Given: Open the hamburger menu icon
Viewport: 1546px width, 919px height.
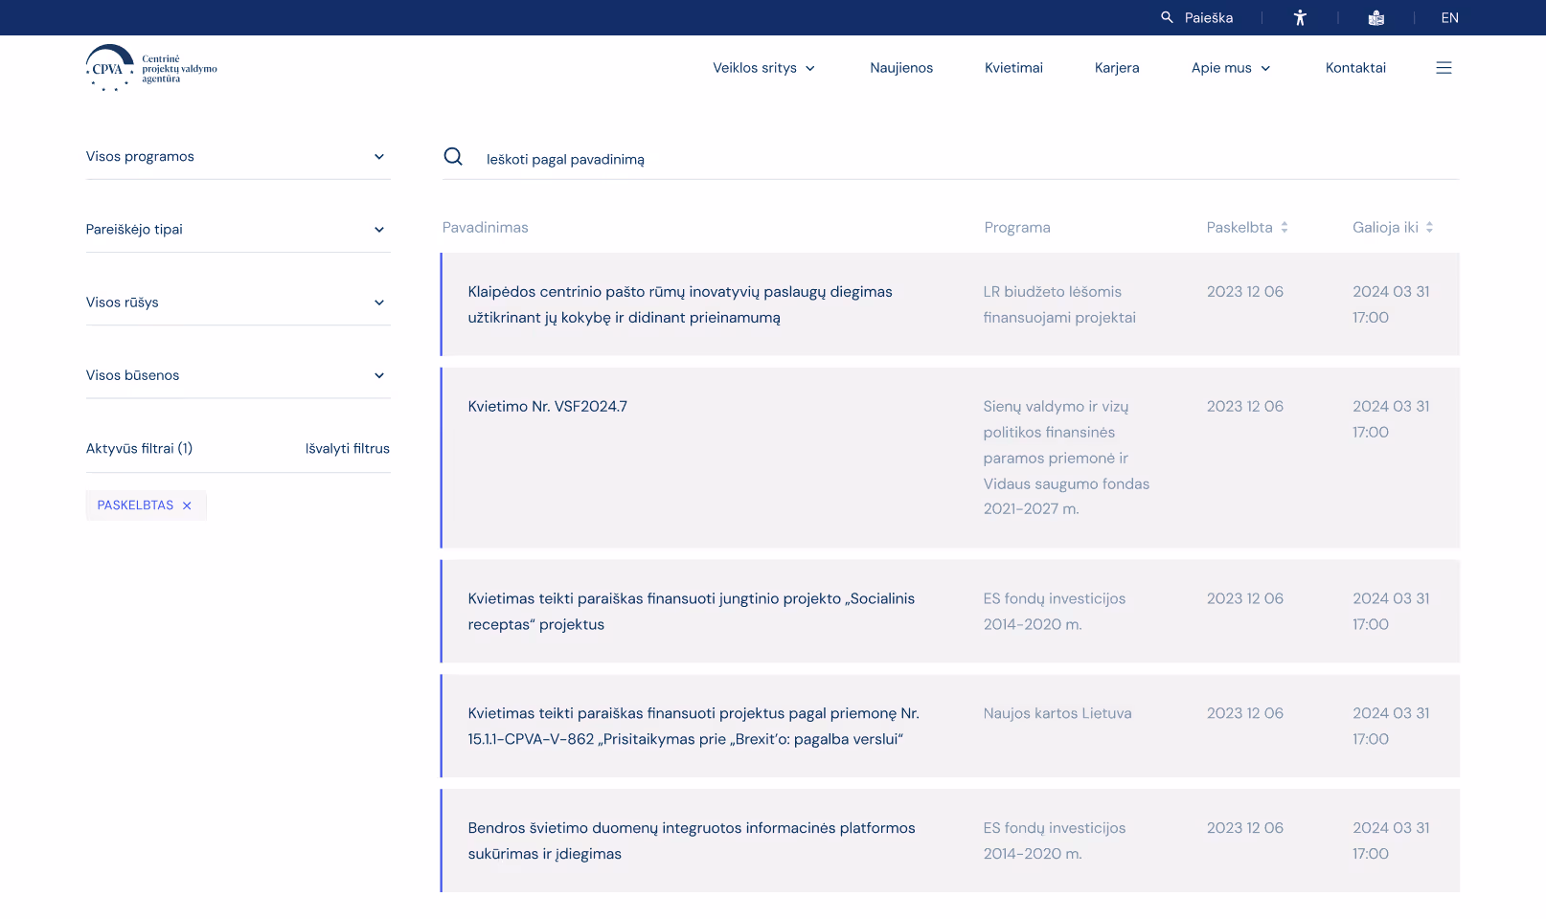Looking at the screenshot, I should tap(1444, 68).
